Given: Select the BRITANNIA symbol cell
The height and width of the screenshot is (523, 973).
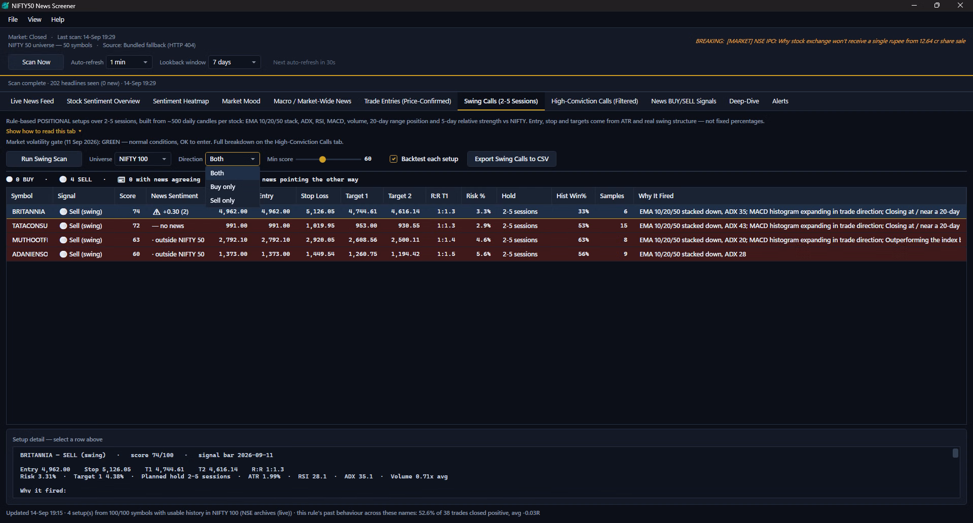Looking at the screenshot, I should click(29, 212).
